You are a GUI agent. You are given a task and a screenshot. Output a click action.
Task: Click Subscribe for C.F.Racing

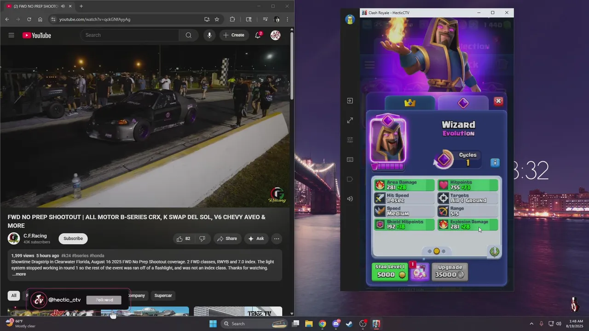coord(73,239)
